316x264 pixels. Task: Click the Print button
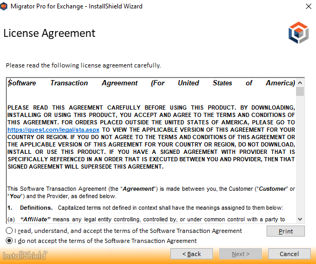[286, 231]
